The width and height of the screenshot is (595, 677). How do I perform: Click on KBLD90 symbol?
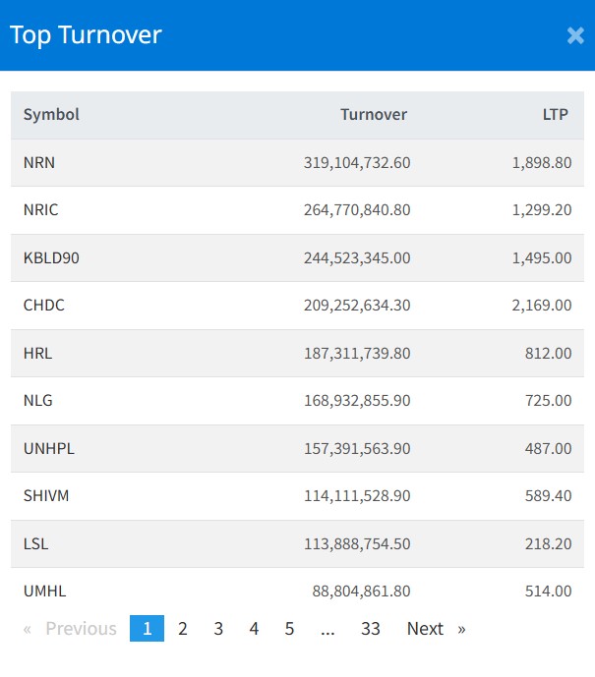coord(51,258)
